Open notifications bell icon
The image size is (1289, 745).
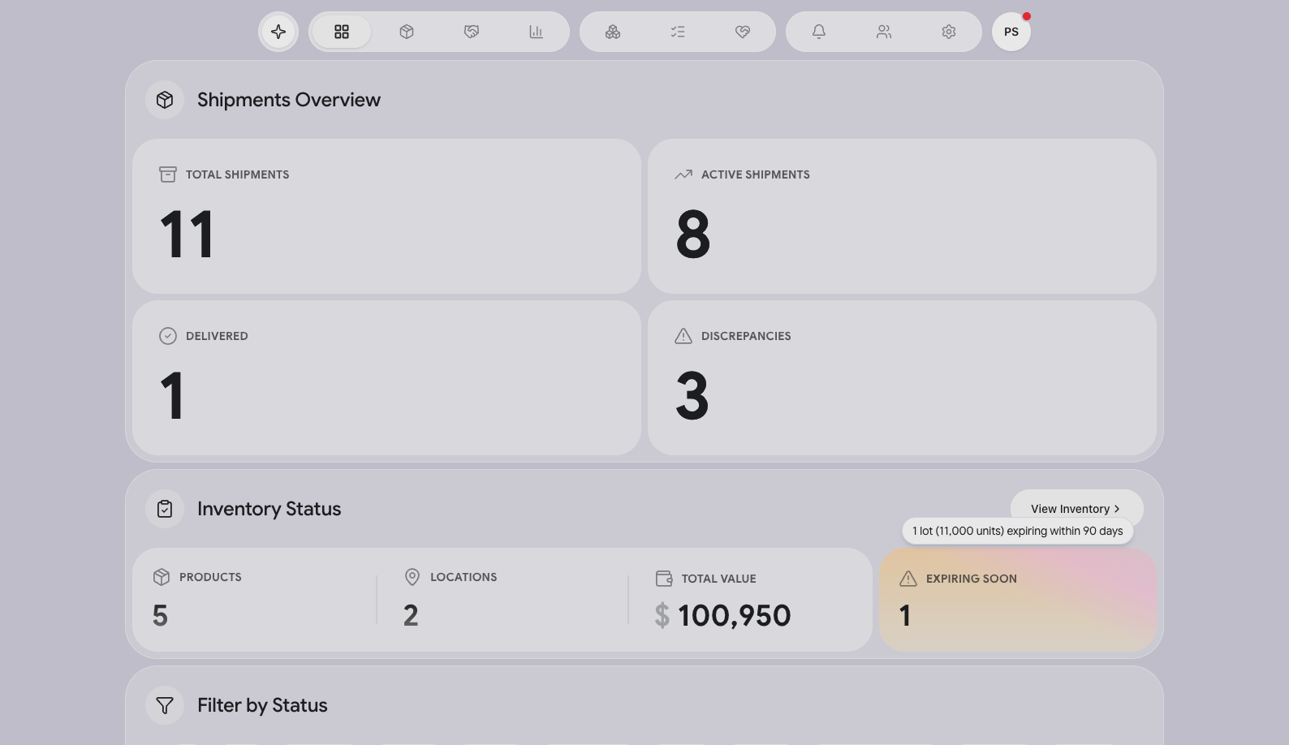click(x=819, y=32)
